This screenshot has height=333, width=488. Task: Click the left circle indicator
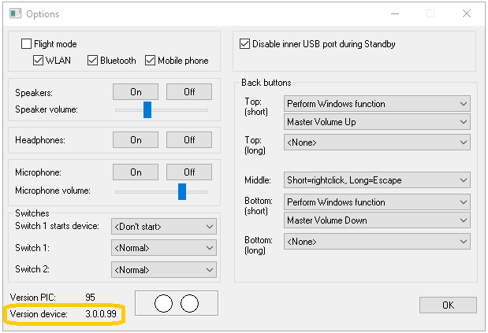coord(163,303)
